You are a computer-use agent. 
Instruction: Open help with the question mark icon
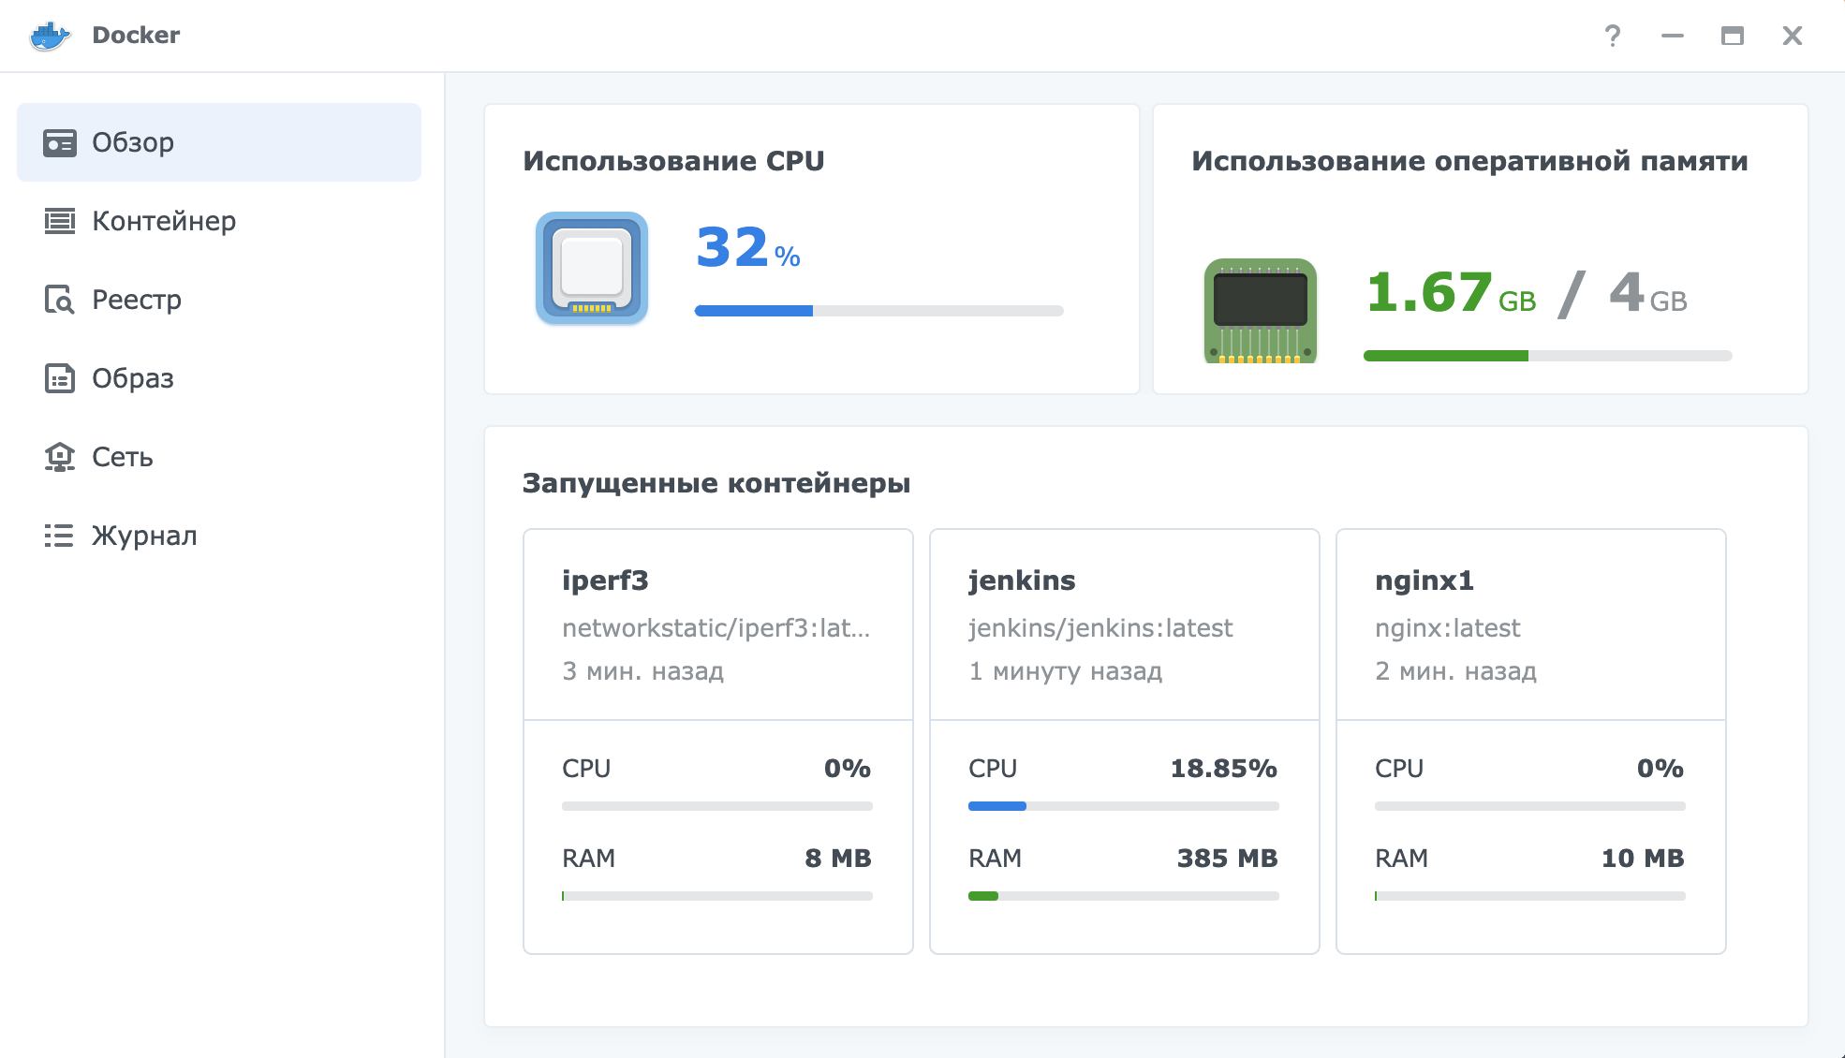(1612, 36)
